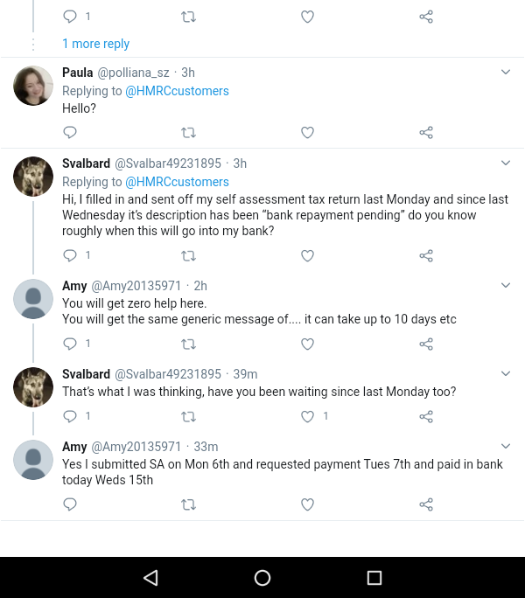The height and width of the screenshot is (598, 525).
Task: Like Amy's "paid in bank today" tweet
Action: click(x=307, y=504)
